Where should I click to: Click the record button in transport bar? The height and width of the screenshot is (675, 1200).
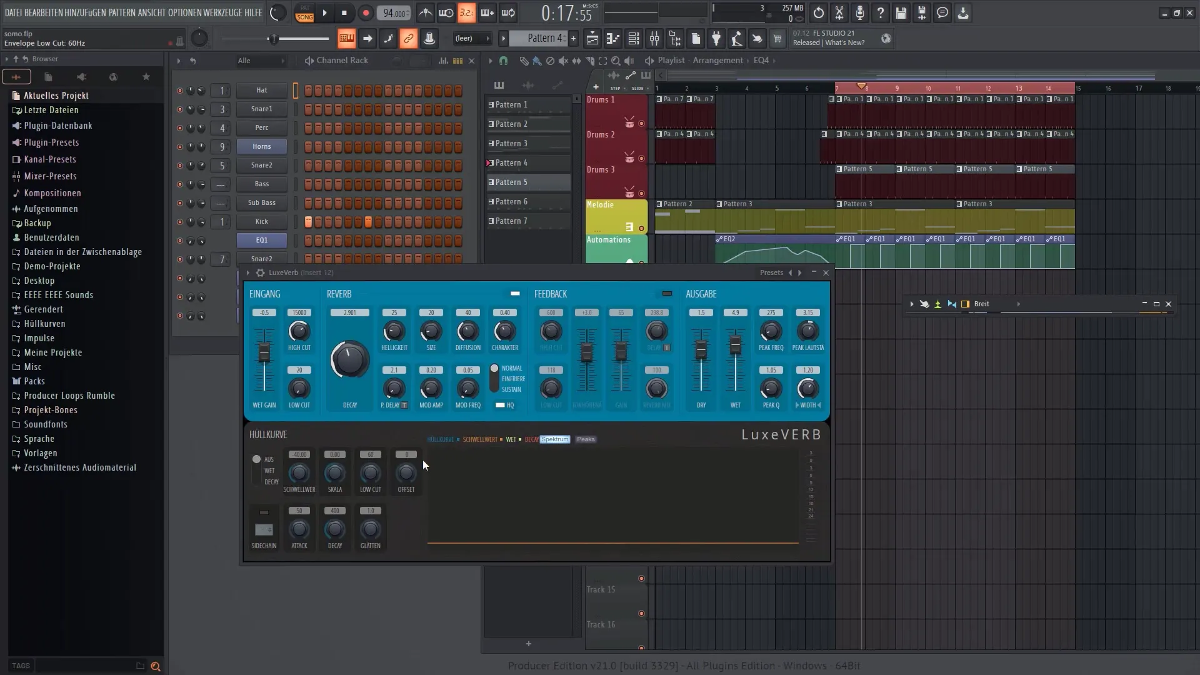(365, 12)
